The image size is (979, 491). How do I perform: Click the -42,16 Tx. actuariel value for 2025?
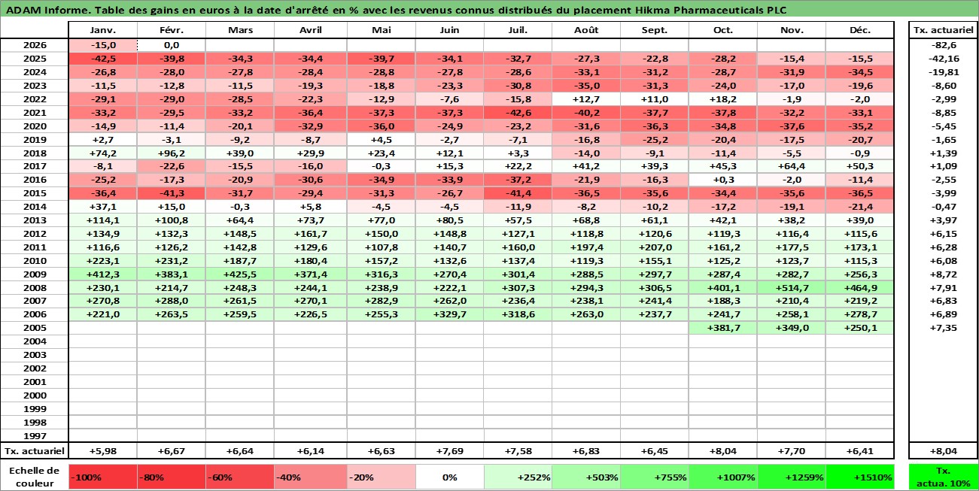944,59
